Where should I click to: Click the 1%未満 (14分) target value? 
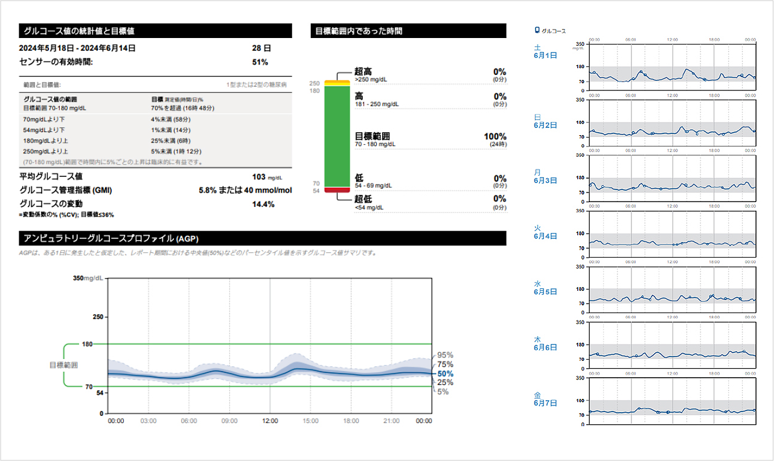click(171, 130)
